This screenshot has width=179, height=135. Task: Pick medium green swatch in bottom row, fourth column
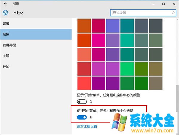[x=127, y=83]
